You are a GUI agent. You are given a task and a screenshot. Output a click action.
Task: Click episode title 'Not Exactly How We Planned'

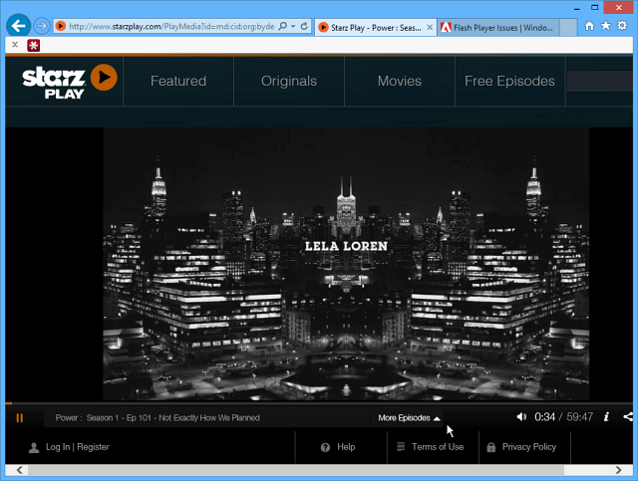tap(209, 418)
